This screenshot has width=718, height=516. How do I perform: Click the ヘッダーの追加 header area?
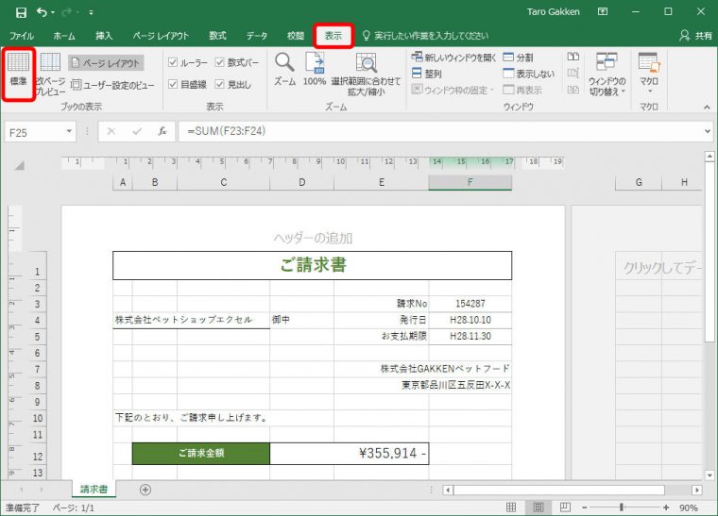[x=313, y=238]
